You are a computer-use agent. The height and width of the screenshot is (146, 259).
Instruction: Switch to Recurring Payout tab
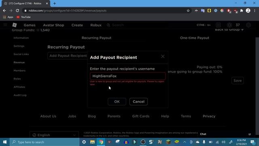tap(96, 38)
